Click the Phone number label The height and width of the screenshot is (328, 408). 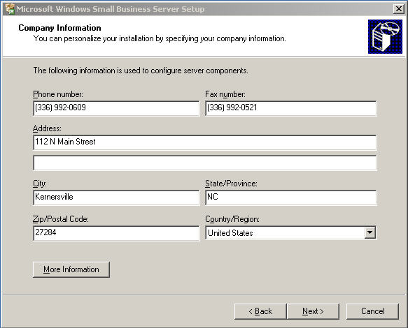(x=58, y=94)
